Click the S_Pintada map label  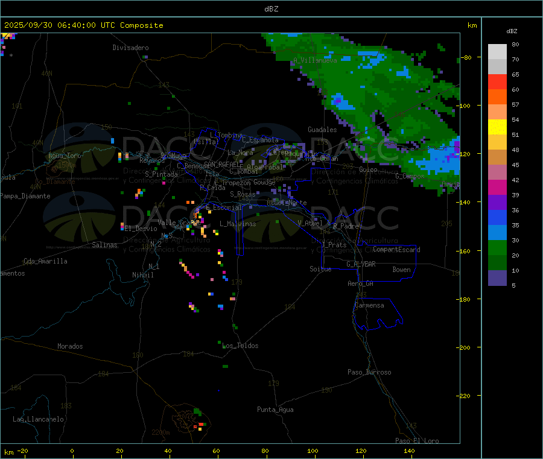(x=161, y=174)
